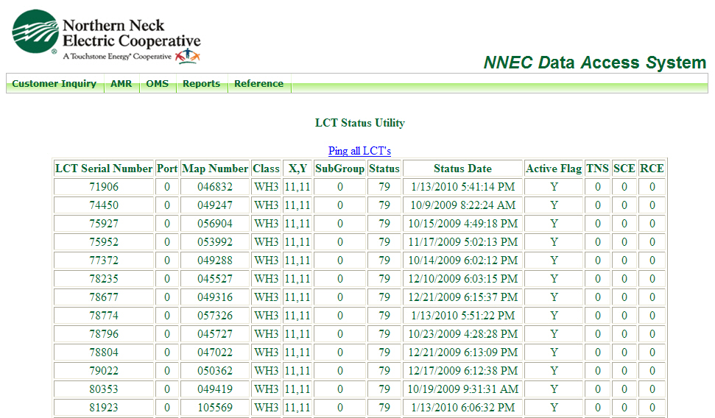
Task: Click map number 056904 cell
Action: 215,224
